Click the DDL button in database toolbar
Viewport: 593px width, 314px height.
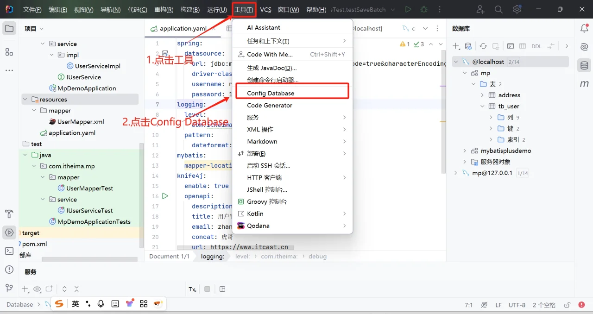click(x=536, y=46)
